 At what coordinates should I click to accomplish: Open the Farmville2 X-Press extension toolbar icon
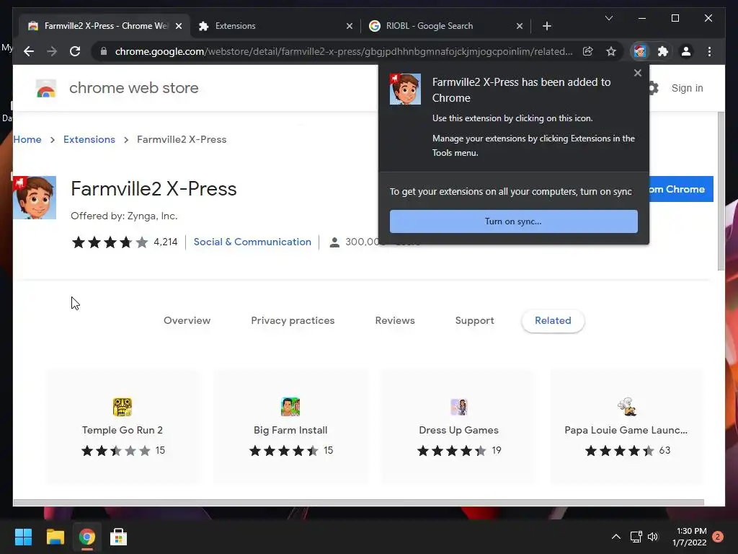[x=640, y=51]
